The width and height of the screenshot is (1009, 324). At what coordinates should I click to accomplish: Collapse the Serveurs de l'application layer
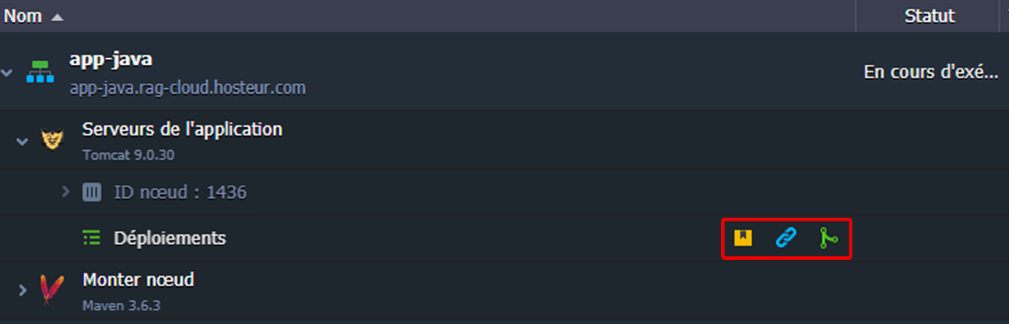(22, 140)
